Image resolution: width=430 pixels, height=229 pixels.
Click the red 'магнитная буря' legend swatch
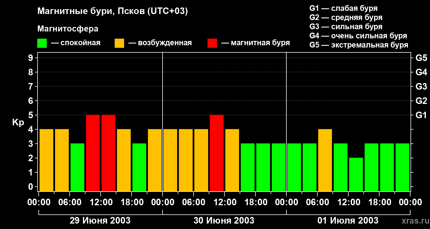212,43
